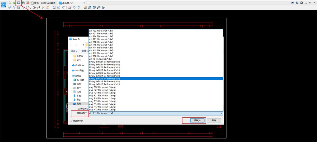Select 桌面 folder in navigation pane
Viewport: 317px width, 142px height.
click(x=77, y=104)
